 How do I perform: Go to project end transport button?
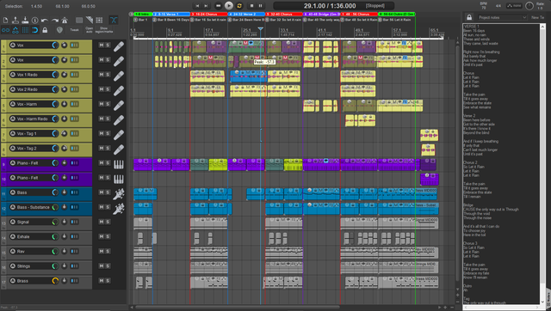206,6
